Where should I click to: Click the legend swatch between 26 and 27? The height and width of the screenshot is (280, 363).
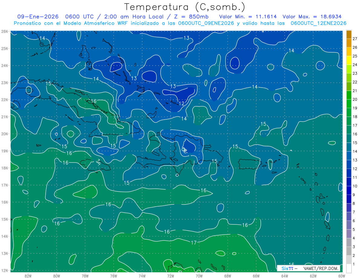pyautogui.click(x=349, y=43)
